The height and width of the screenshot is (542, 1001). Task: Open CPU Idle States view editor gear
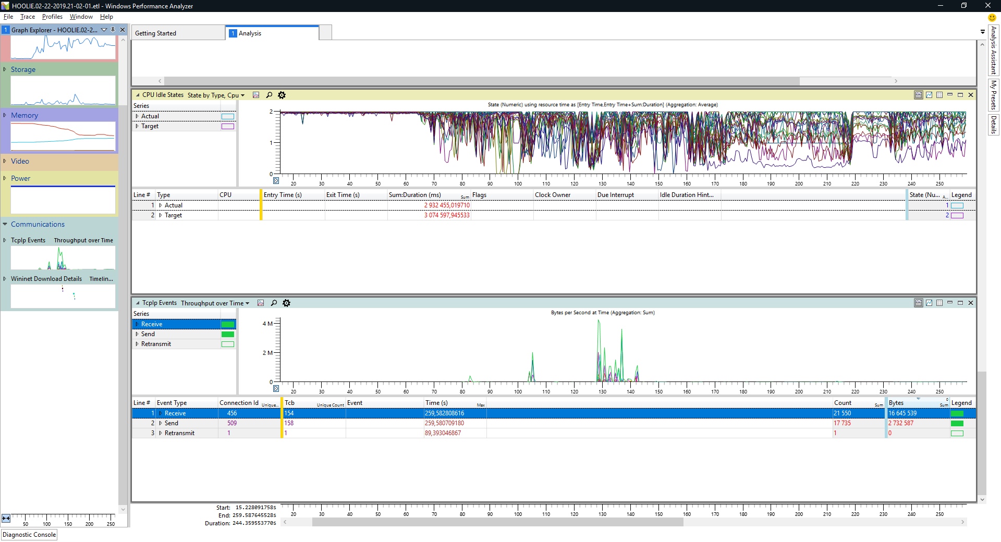coord(282,95)
